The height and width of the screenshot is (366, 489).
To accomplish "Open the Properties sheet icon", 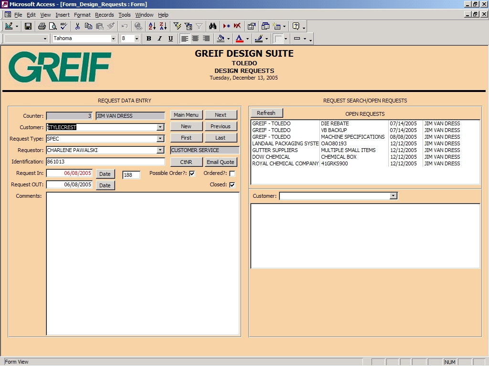I will tap(251, 26).
